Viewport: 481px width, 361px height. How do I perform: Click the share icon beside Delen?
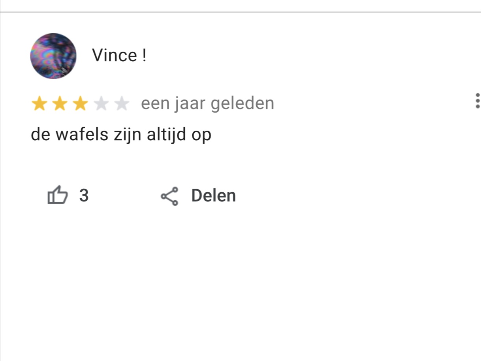[169, 196]
